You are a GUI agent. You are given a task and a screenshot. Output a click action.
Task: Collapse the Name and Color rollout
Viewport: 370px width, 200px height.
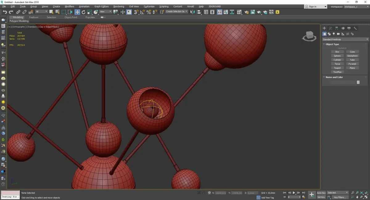coord(334,77)
